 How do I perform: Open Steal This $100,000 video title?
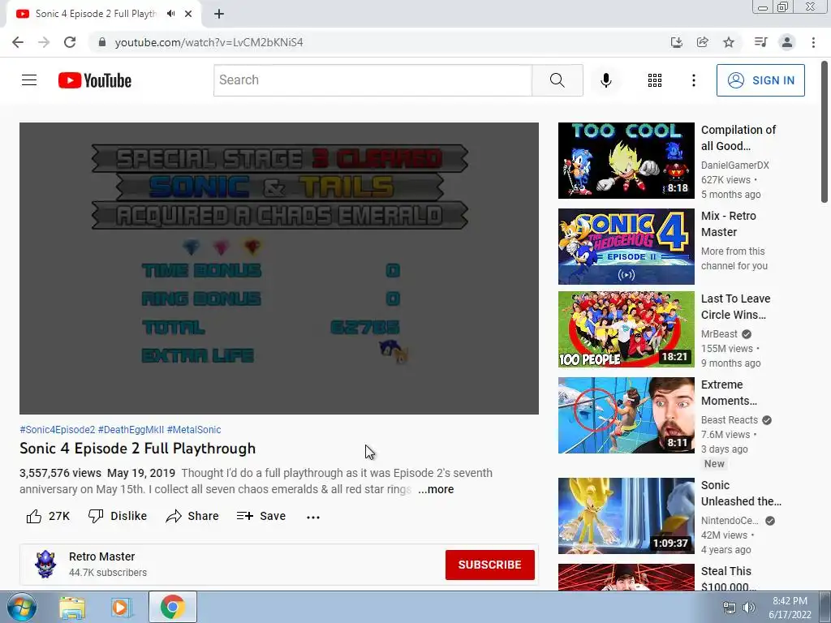pyautogui.click(x=727, y=579)
